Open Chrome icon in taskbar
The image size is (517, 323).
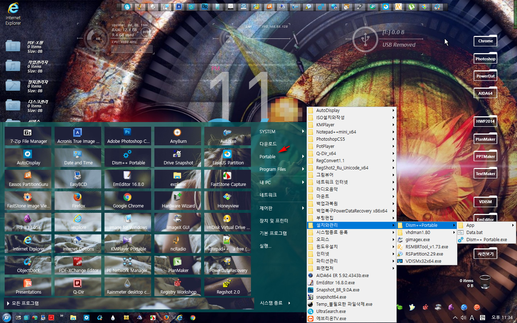coord(193,318)
